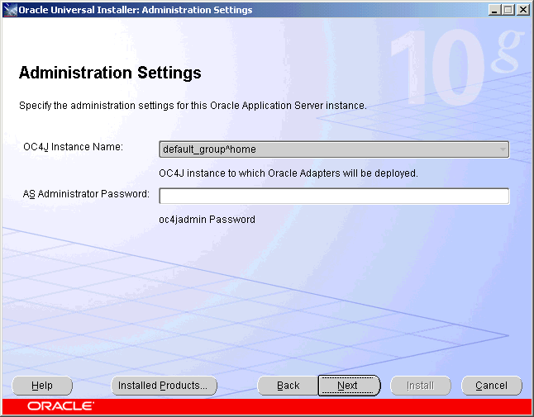Click the OC4J Instance Name label
This screenshot has width=534, height=417.
pyautogui.click(x=73, y=147)
